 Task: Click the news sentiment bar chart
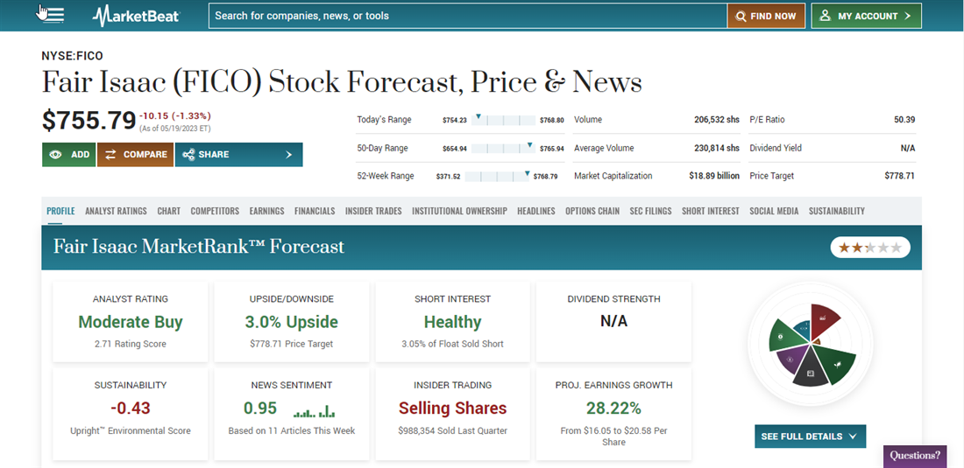pos(314,410)
